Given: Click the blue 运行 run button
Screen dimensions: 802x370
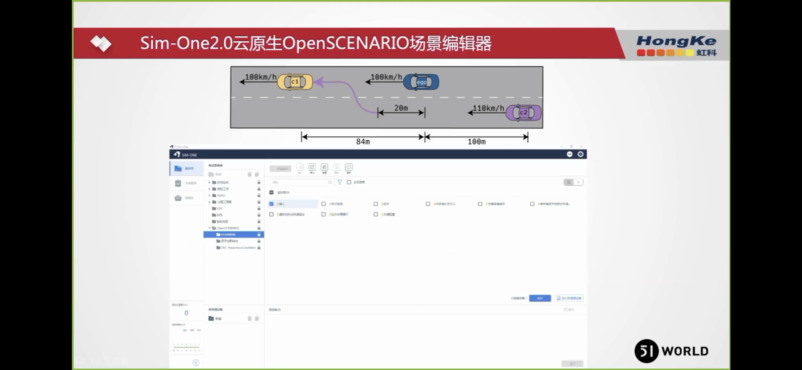Looking at the screenshot, I should click(540, 298).
